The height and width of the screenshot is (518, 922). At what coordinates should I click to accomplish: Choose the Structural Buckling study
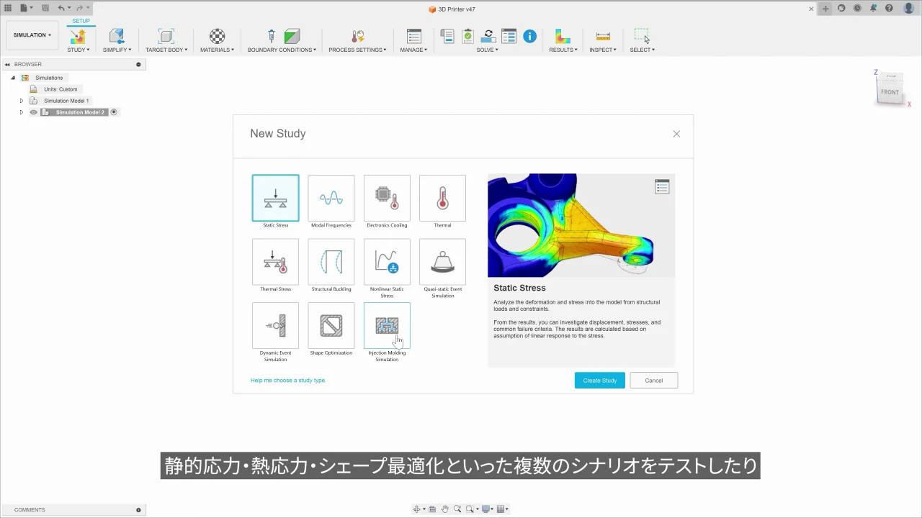pyautogui.click(x=331, y=262)
